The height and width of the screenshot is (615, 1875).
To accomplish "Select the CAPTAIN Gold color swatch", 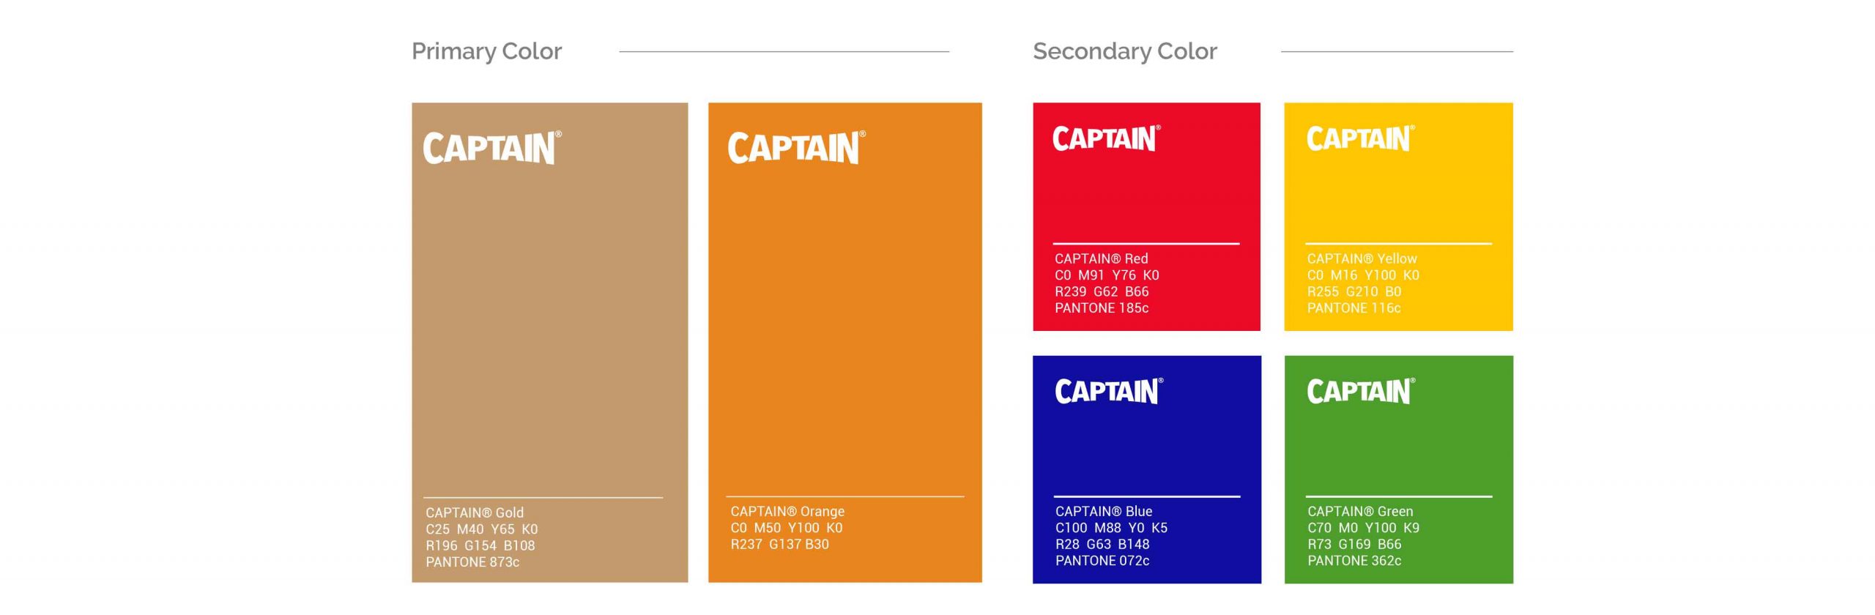I will pos(549,322).
